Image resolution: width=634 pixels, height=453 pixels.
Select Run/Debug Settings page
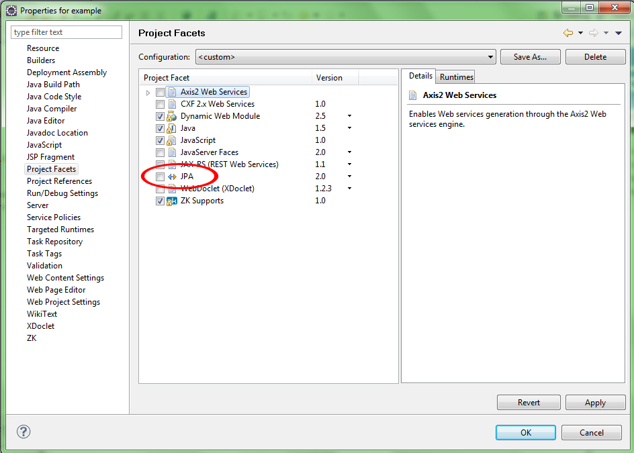pyautogui.click(x=62, y=193)
